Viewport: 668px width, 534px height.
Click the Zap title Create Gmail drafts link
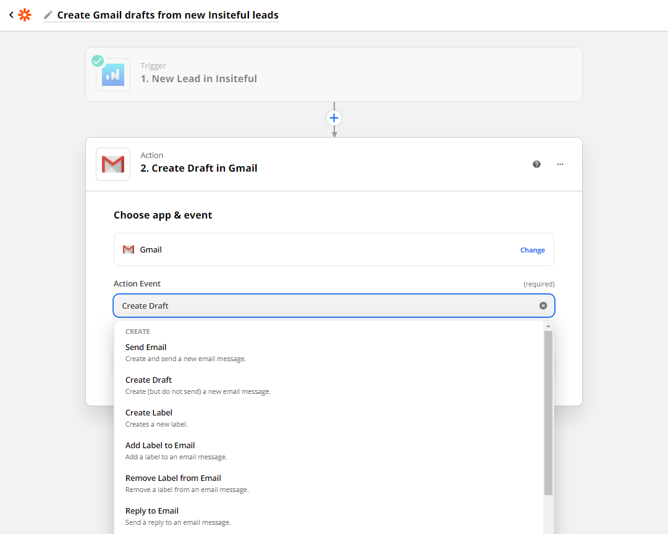pyautogui.click(x=168, y=15)
